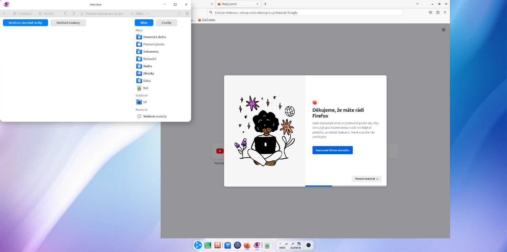
Task: Click the power button in the dock
Action: [308, 245]
